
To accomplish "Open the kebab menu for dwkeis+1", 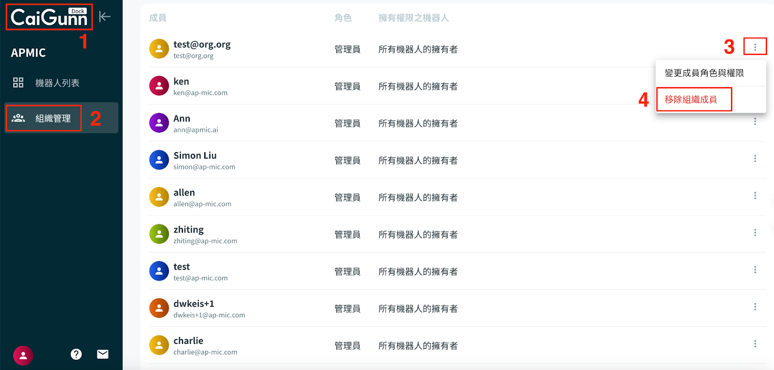I will (755, 307).
